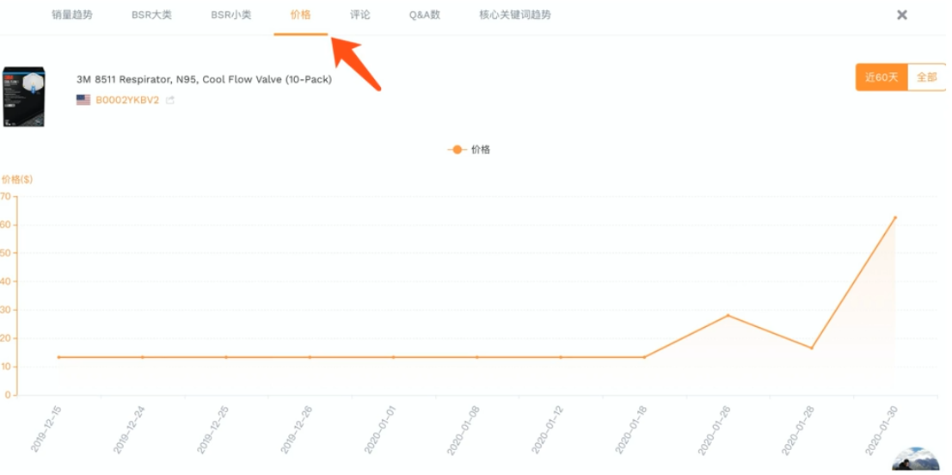Click the US flag icon beside the ASIN
This screenshot has width=952, height=475.
83,100
